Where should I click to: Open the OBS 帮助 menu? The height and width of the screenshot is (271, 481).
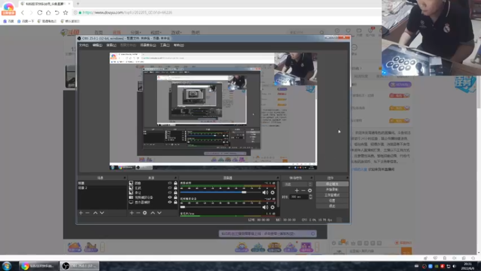click(x=179, y=45)
